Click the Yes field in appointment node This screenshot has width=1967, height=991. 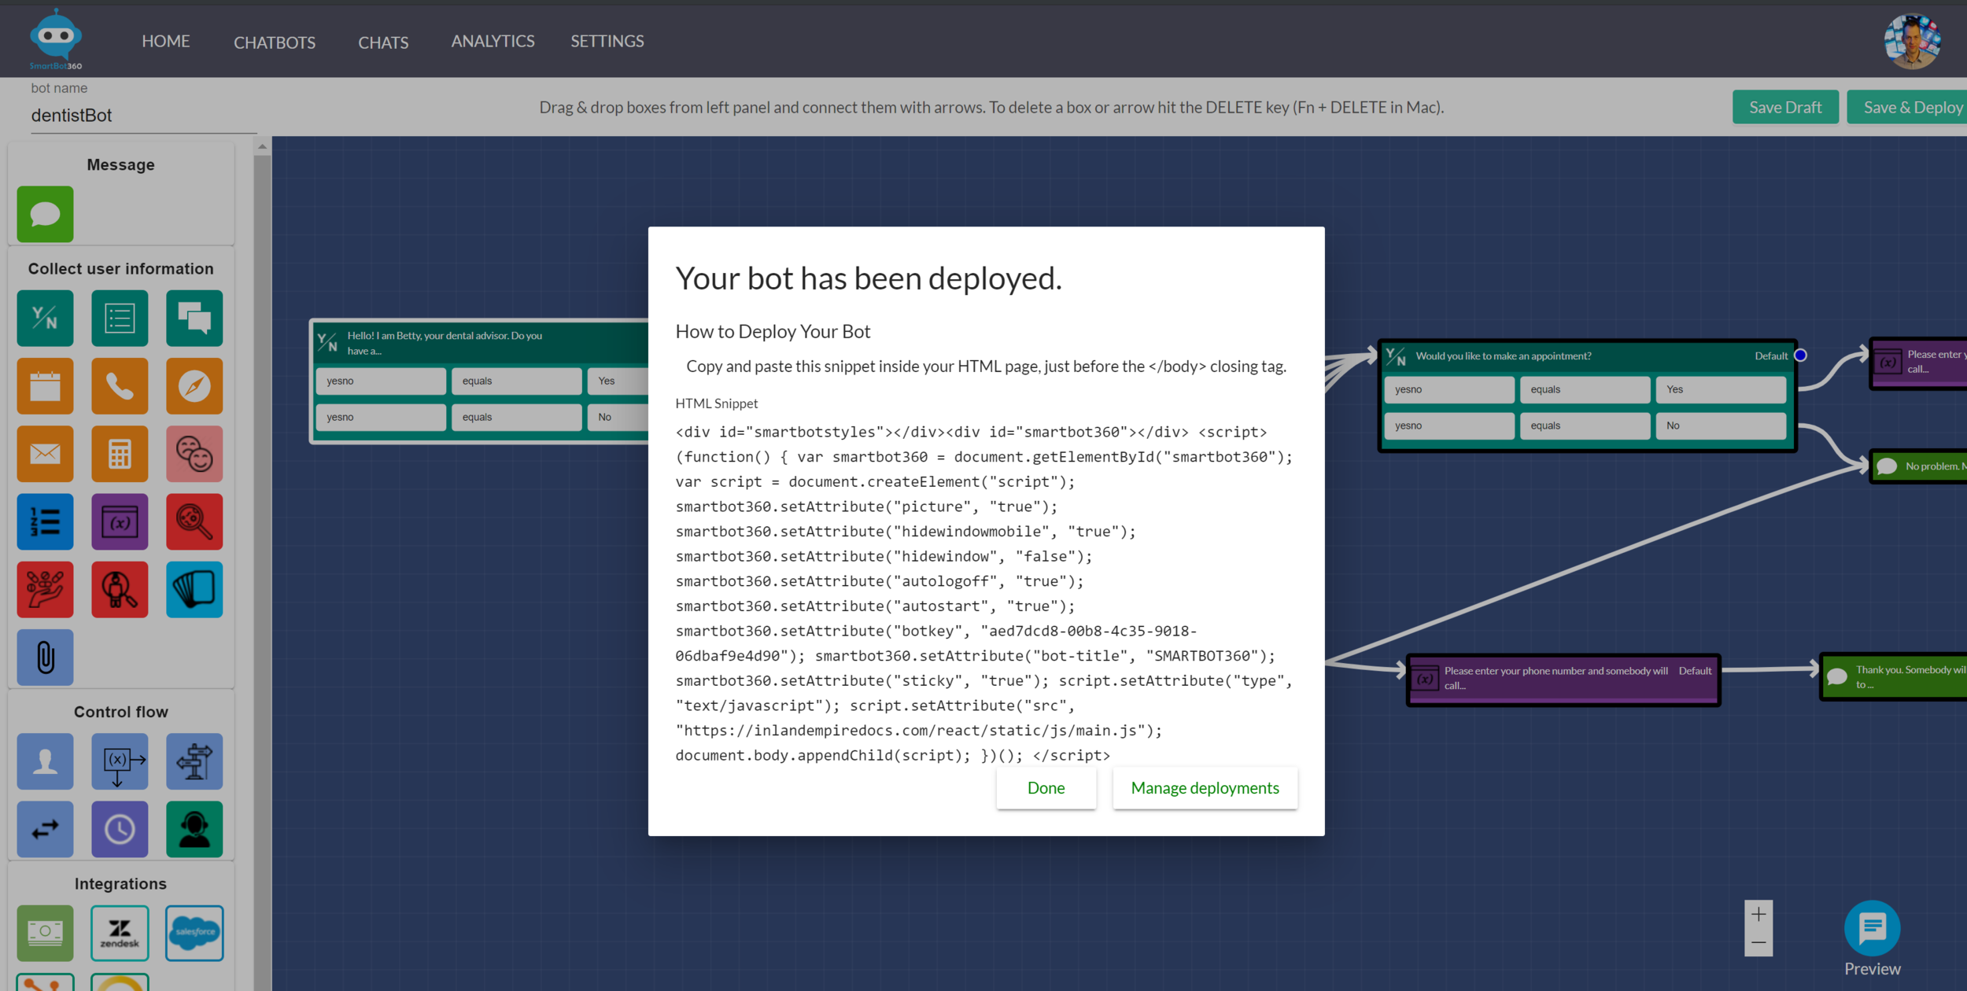tap(1720, 389)
